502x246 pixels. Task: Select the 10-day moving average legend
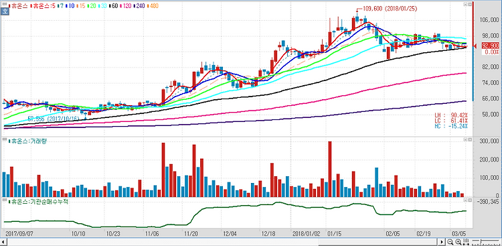pos(71,6)
